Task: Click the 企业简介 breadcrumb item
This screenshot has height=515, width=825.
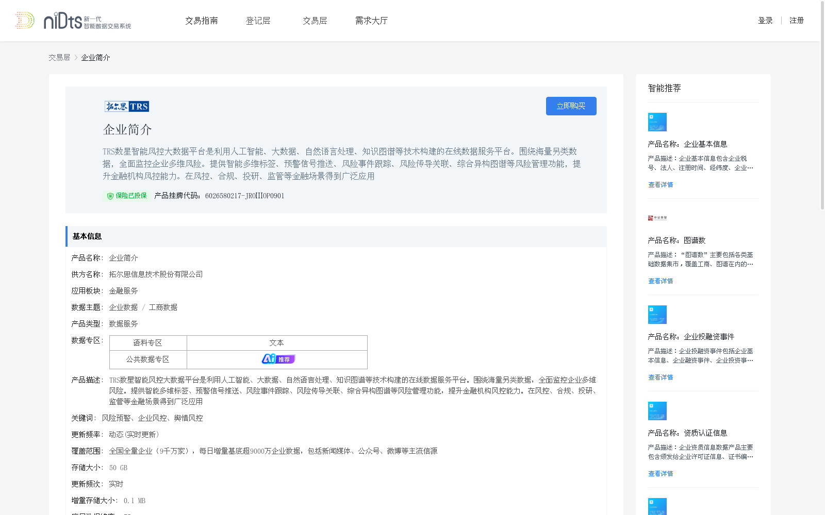Action: (95, 58)
